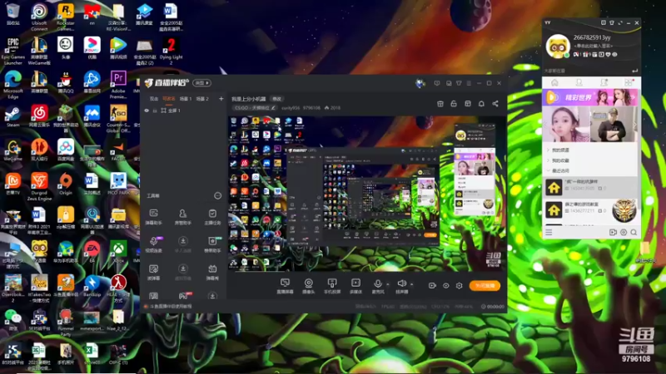Click the layout icon beside bell
The image size is (666, 374).
(468, 103)
